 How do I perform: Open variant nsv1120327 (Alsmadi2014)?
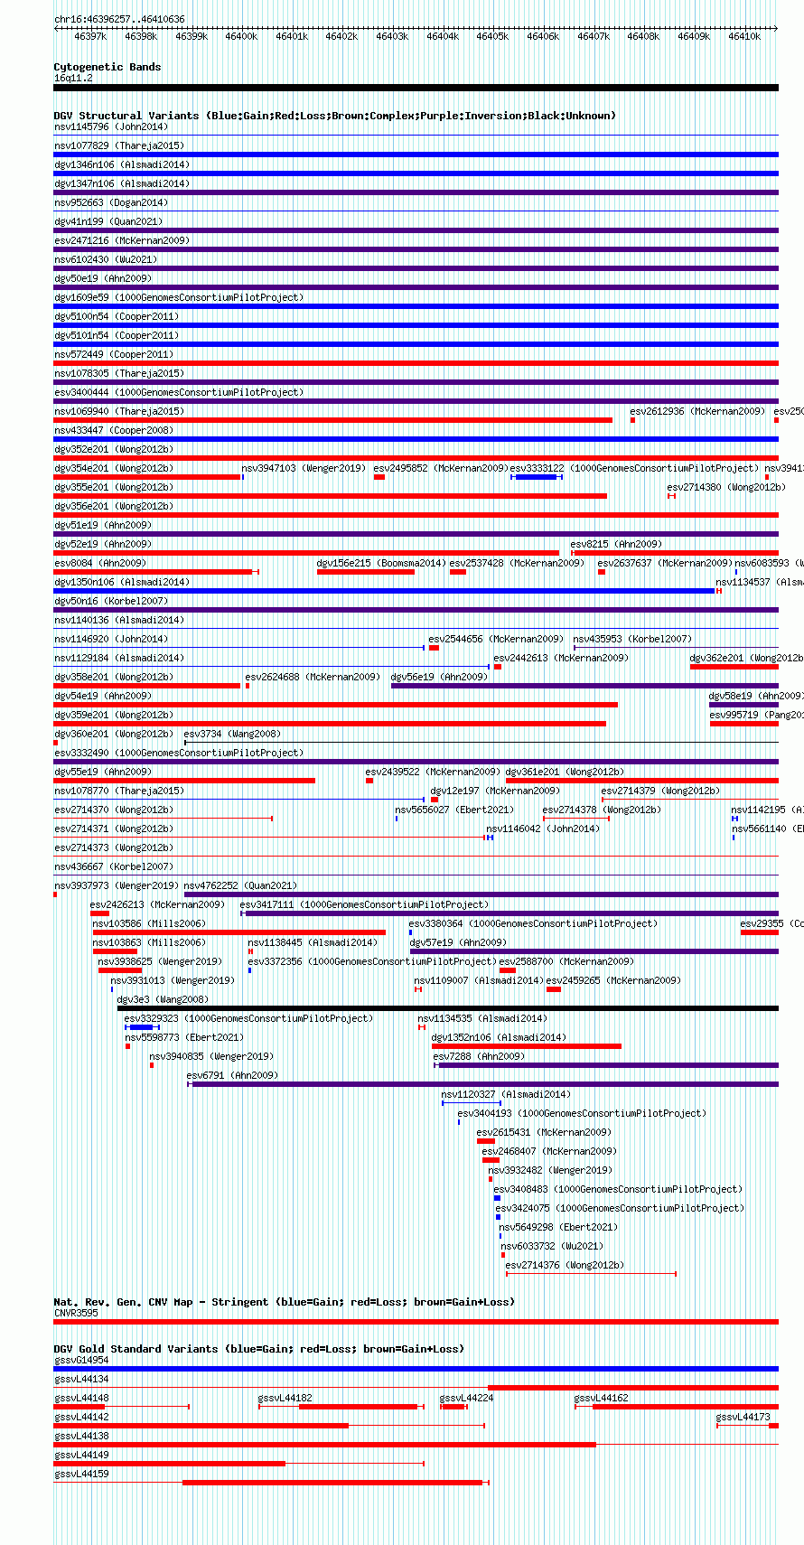(506, 1094)
